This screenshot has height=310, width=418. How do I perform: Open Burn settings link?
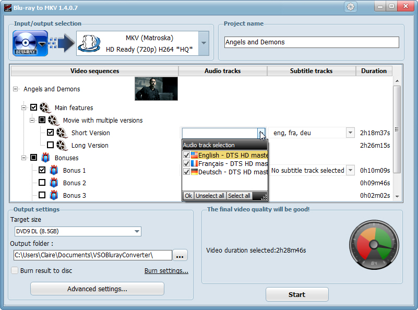pyautogui.click(x=166, y=270)
